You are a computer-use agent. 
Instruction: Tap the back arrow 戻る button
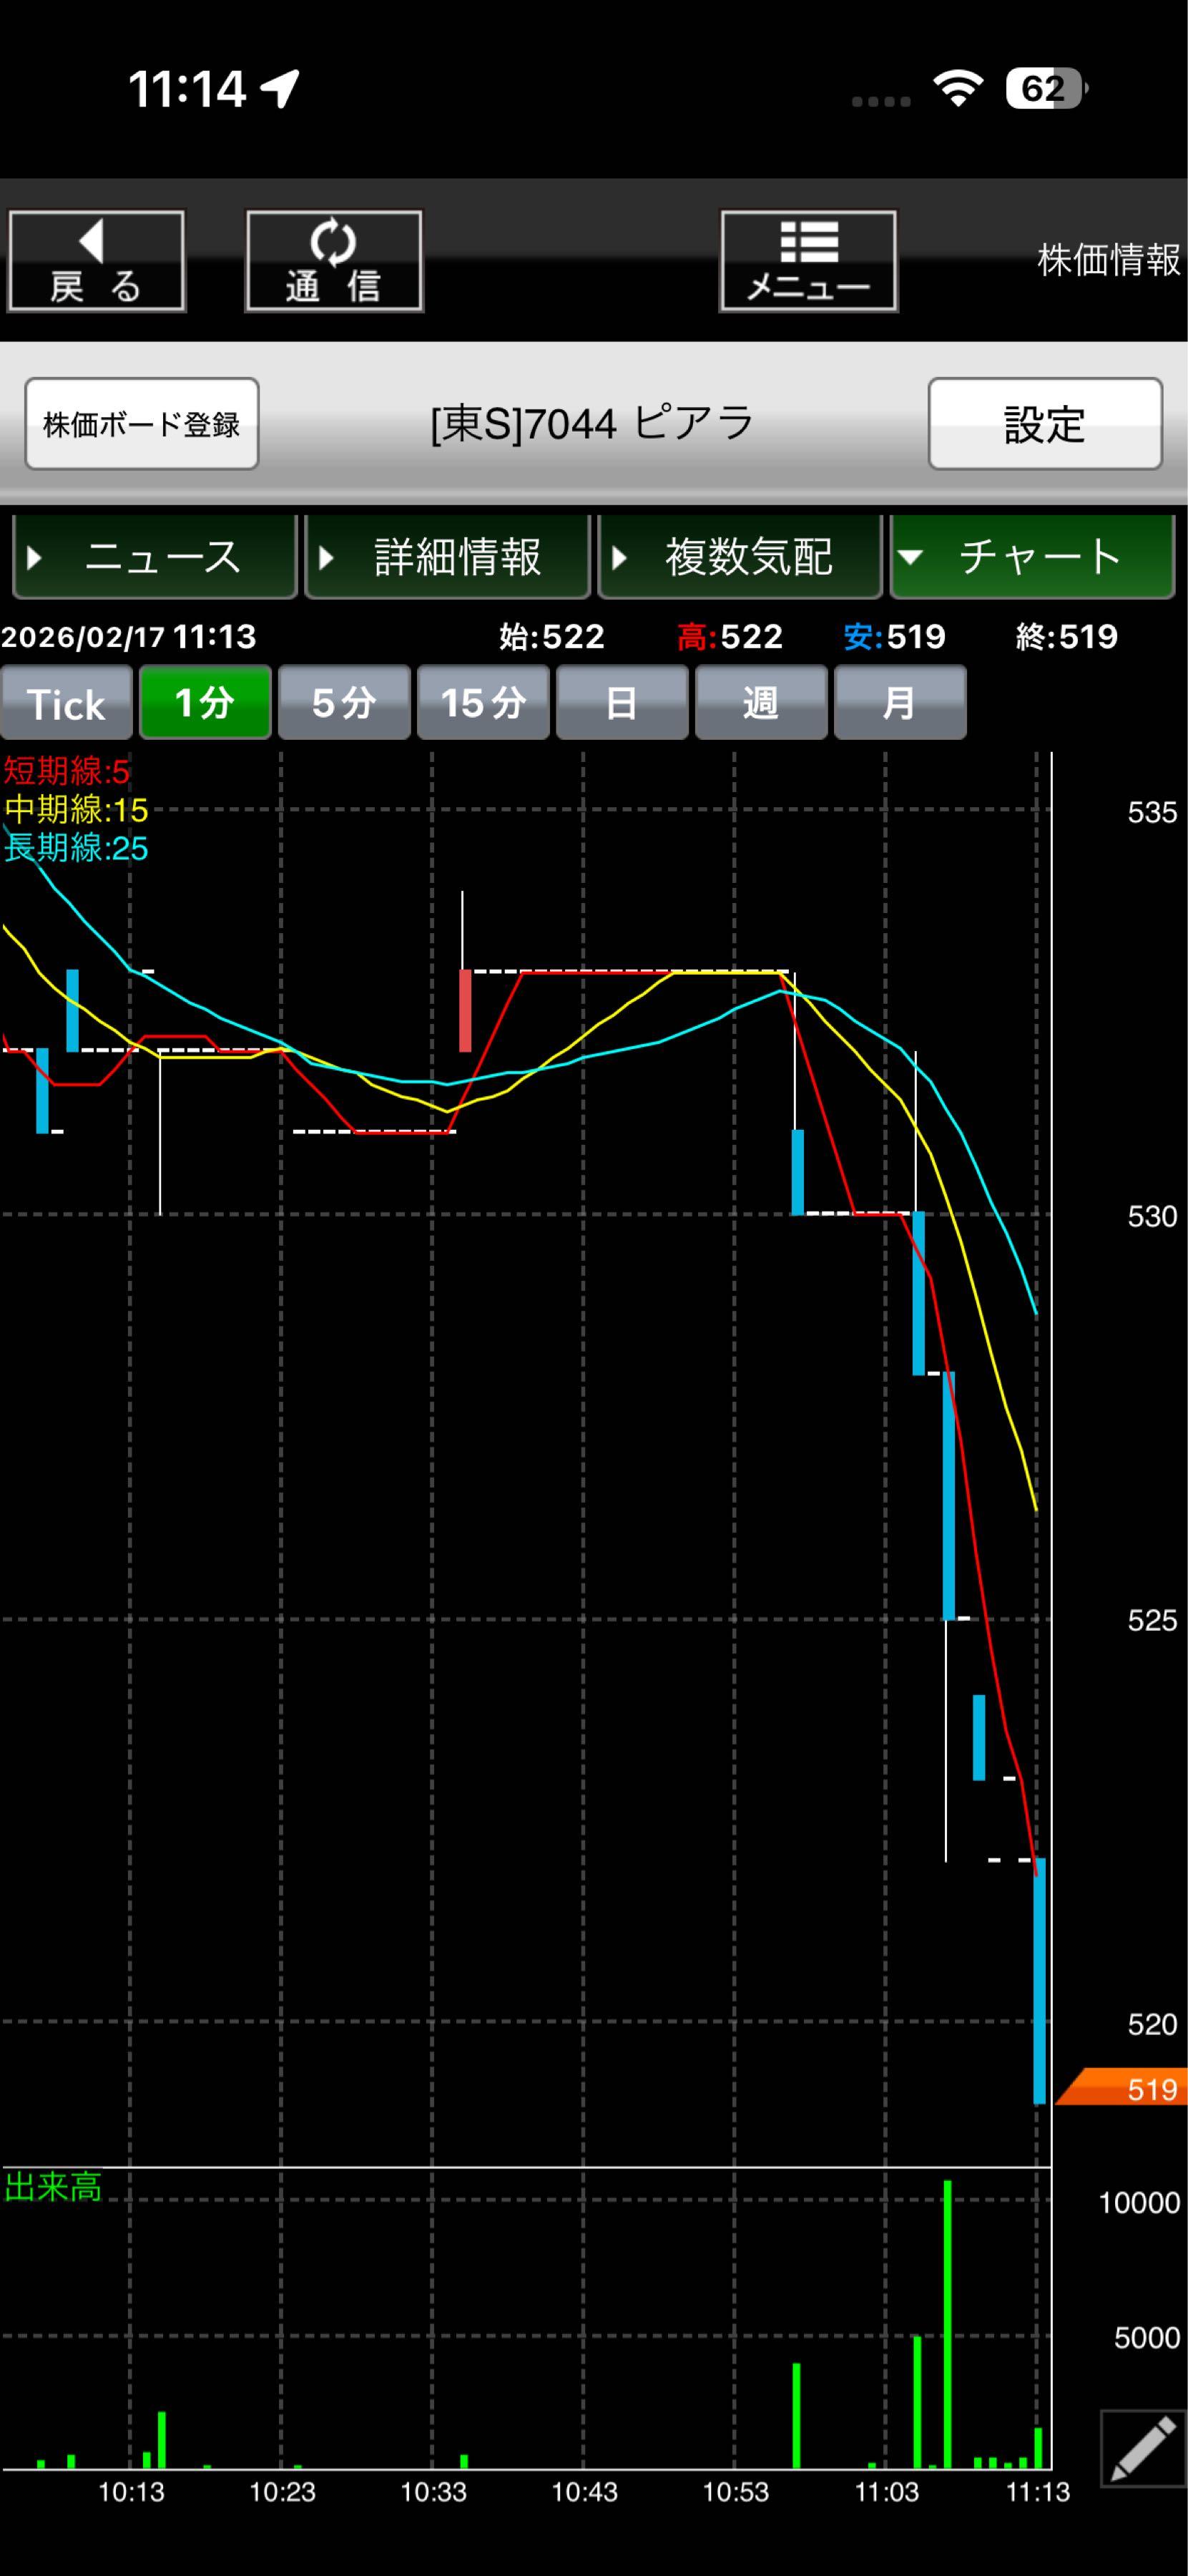click(x=96, y=261)
